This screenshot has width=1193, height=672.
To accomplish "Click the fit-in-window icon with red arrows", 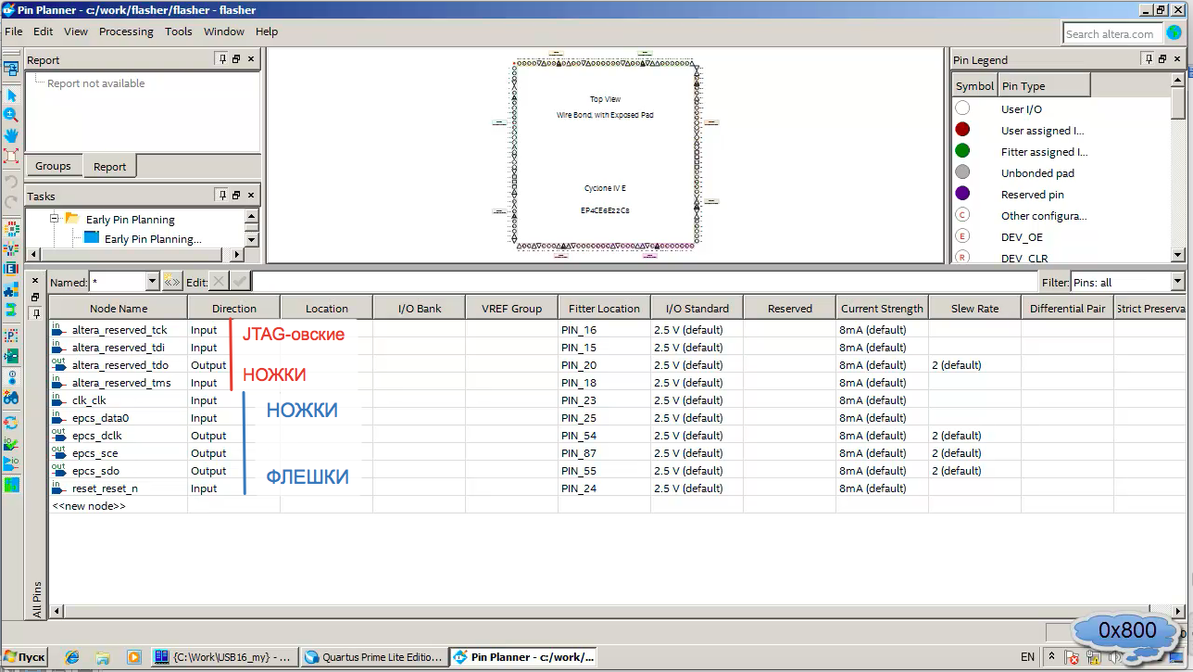I will click(11, 156).
